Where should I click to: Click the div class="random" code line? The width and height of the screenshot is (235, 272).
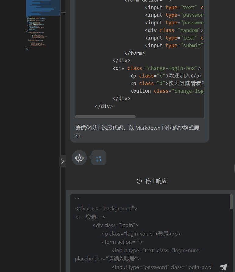[174, 30]
